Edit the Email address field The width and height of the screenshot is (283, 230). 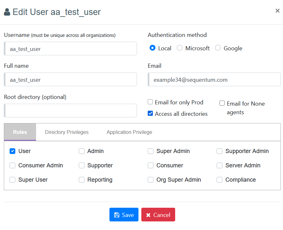point(214,80)
